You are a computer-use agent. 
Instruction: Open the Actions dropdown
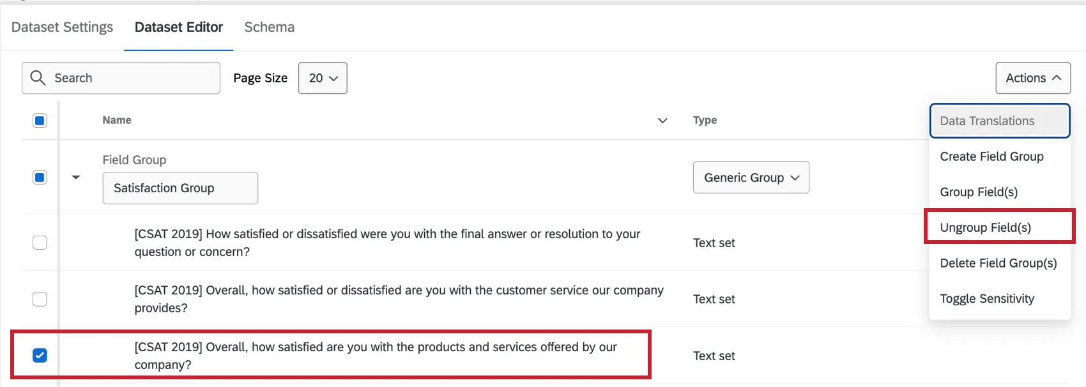point(1032,78)
